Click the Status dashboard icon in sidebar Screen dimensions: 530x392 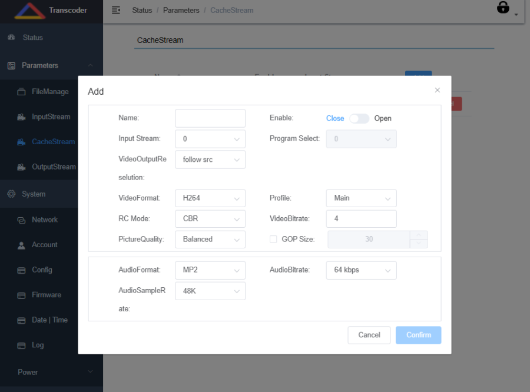(x=11, y=38)
